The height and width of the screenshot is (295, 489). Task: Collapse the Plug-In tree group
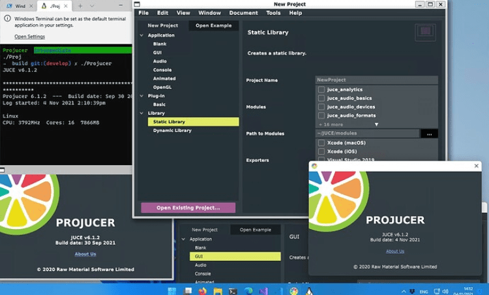141,96
